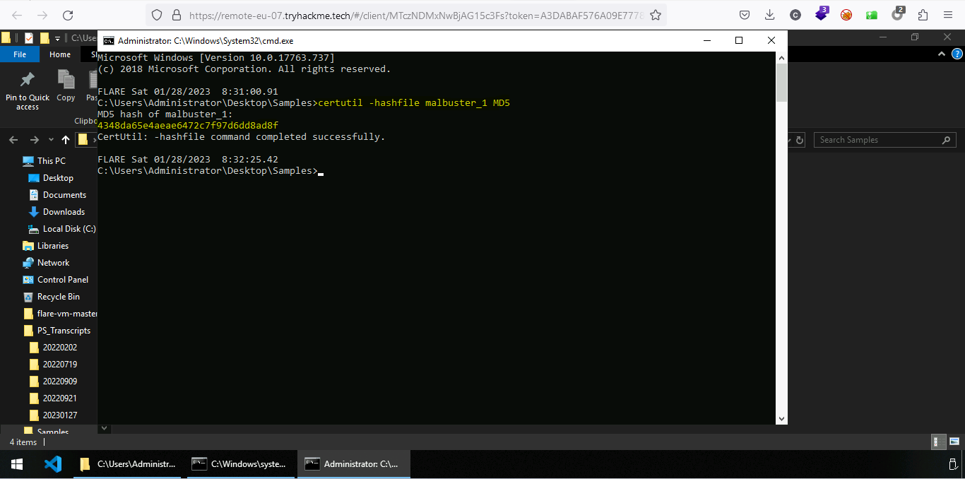
Task: Open the cmd.exe window system icon
Action: [x=109, y=40]
